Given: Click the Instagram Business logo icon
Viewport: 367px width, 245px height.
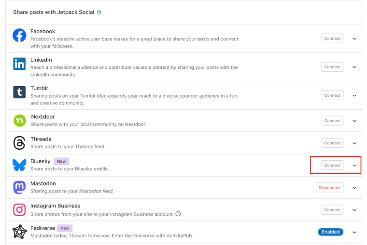Looking at the screenshot, I should click(x=19, y=209).
